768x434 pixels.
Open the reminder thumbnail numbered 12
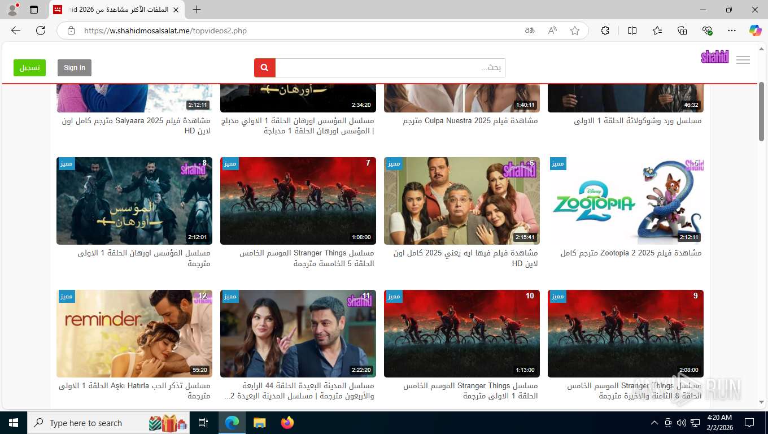(x=134, y=333)
